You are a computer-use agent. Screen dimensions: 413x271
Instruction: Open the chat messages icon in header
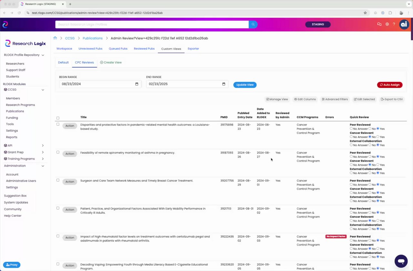tap(379, 24)
